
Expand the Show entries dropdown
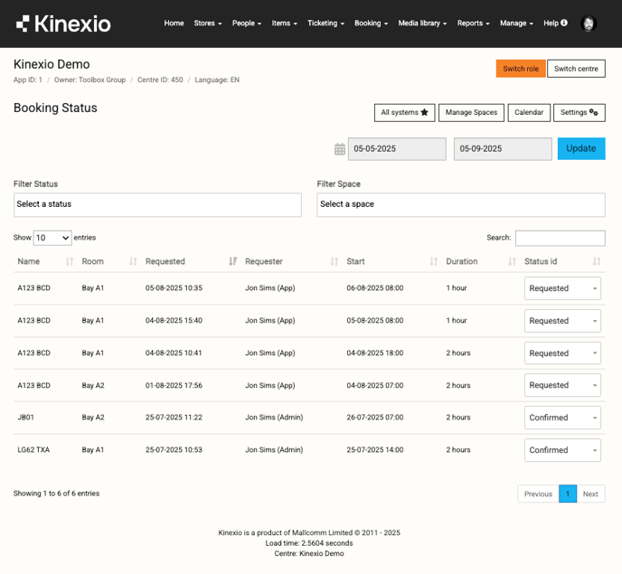tap(52, 238)
